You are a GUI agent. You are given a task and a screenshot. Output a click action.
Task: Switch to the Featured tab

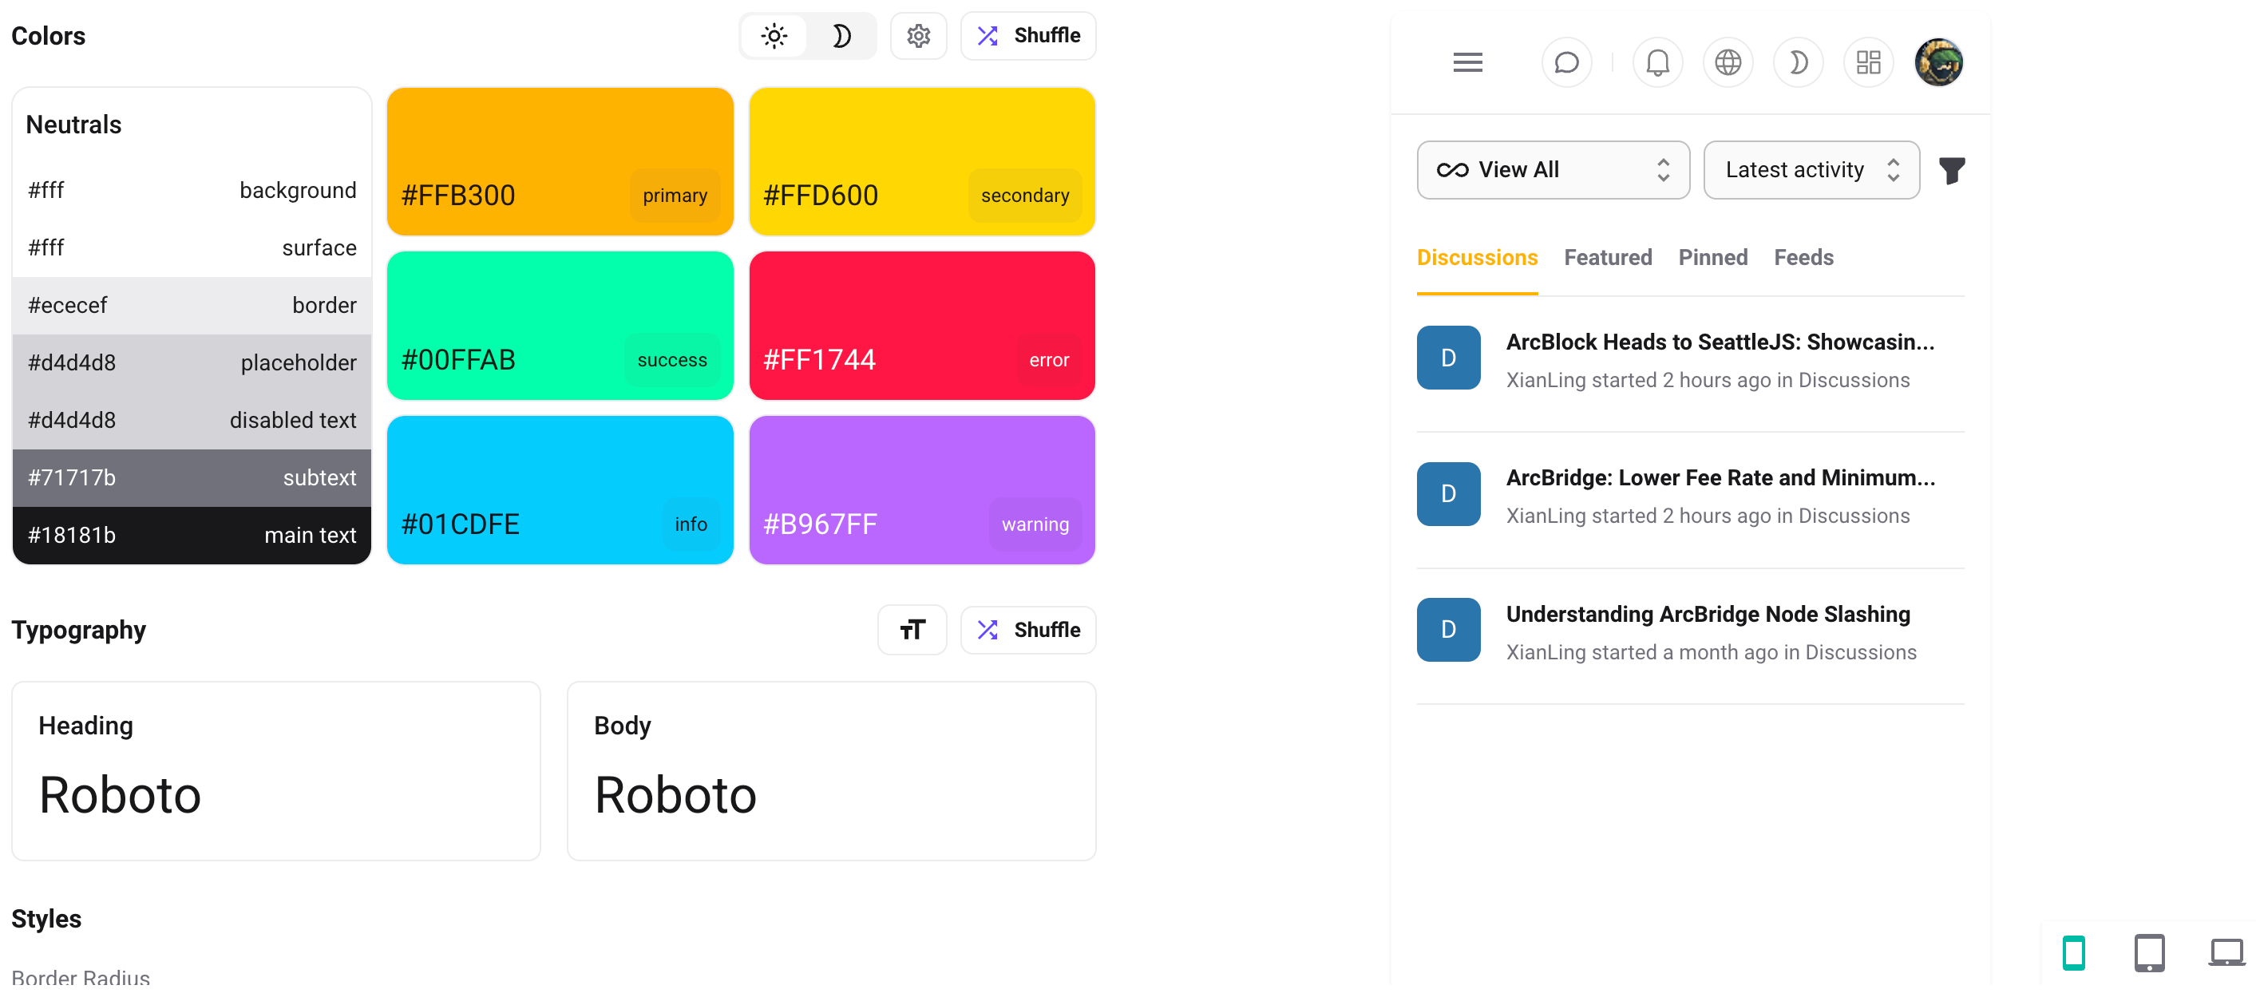tap(1607, 258)
